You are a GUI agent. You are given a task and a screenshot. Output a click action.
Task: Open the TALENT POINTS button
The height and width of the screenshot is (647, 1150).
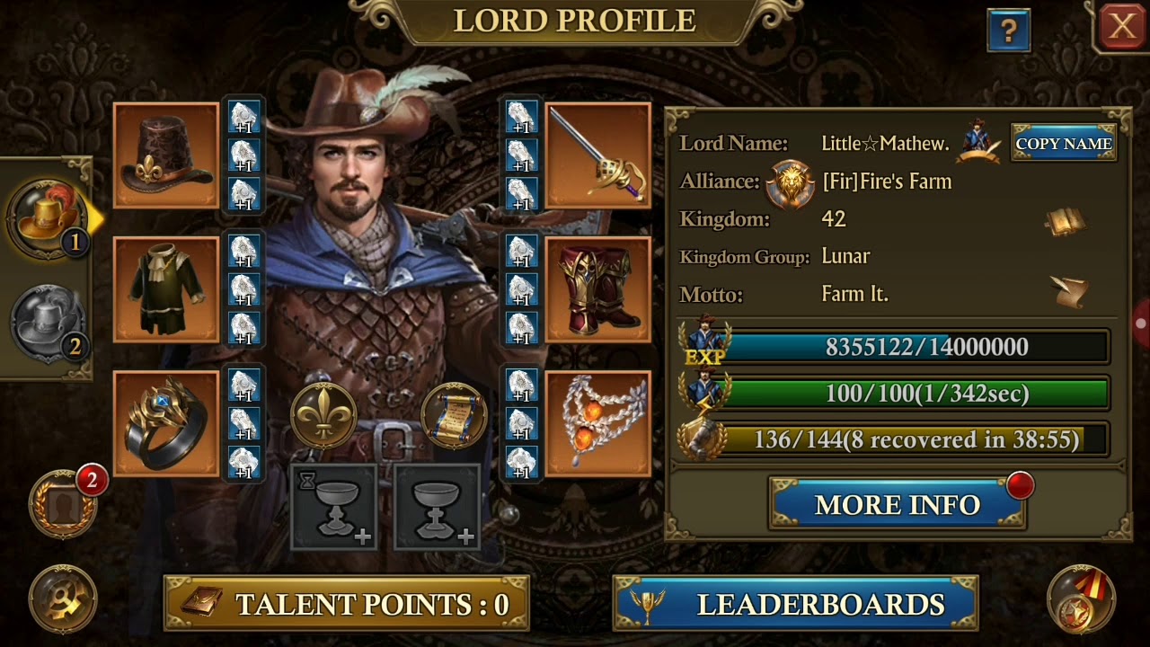click(346, 604)
